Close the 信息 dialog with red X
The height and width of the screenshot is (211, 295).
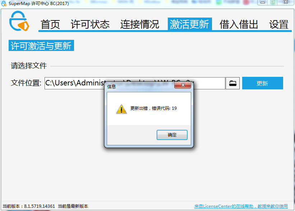(x=183, y=85)
